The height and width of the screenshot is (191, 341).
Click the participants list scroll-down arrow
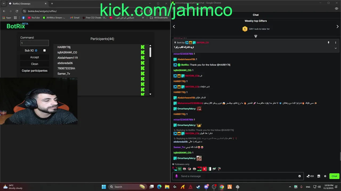150,94
